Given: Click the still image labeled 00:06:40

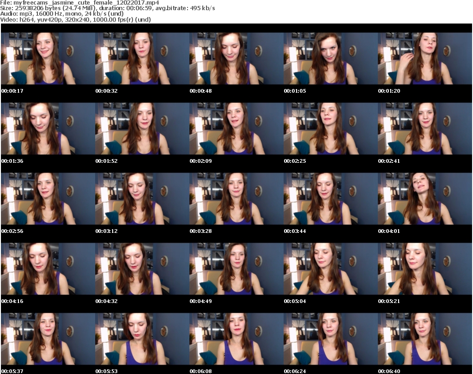Looking at the screenshot, I should point(425,339).
